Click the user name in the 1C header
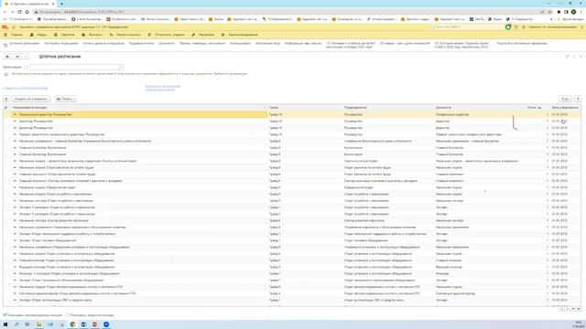This screenshot has height=329, width=586. [552, 27]
